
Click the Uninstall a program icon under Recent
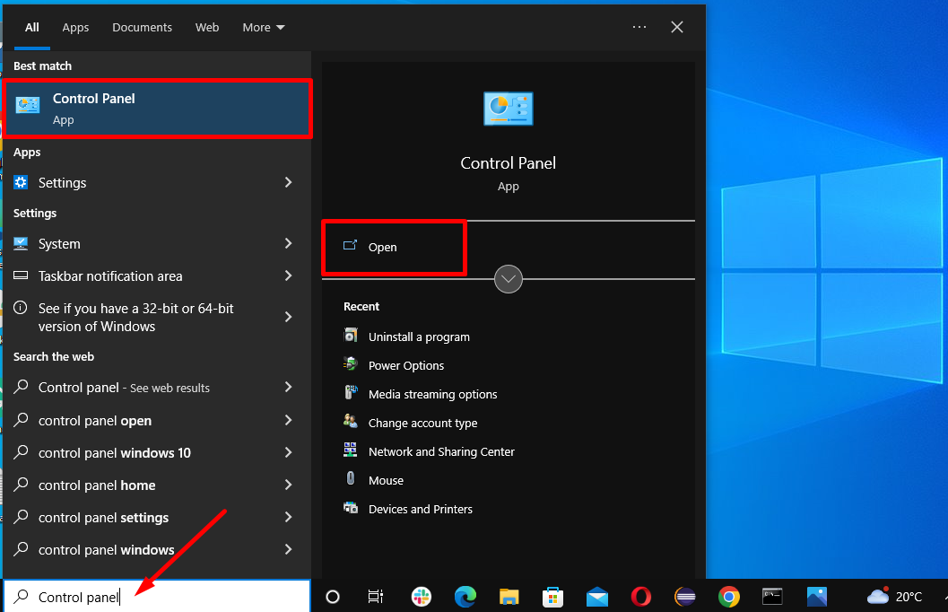(x=351, y=336)
